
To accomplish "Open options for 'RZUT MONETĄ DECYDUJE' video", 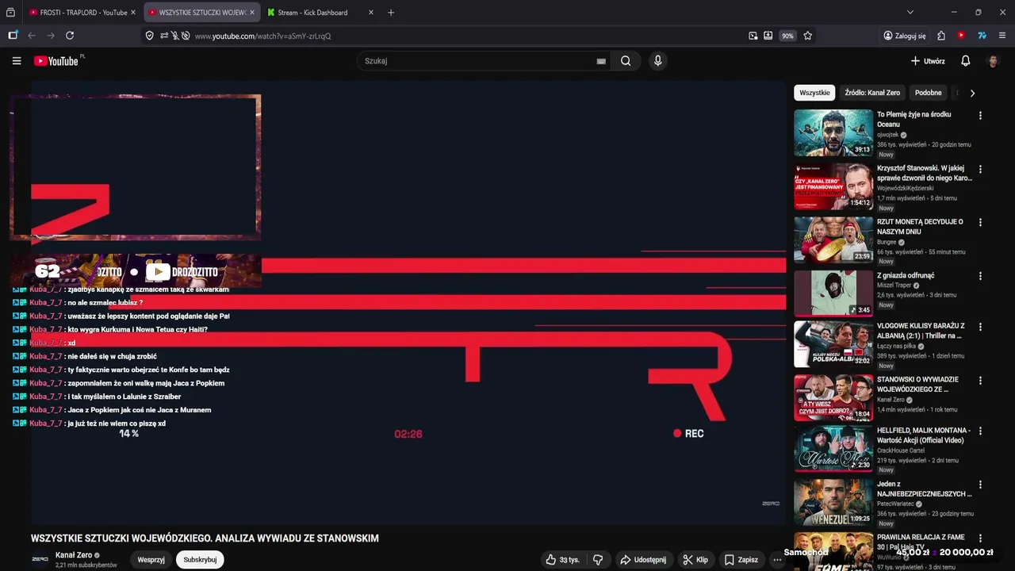I will coord(980,222).
